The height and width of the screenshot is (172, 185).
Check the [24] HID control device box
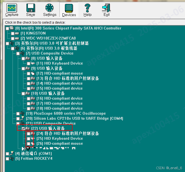tap(28, 134)
